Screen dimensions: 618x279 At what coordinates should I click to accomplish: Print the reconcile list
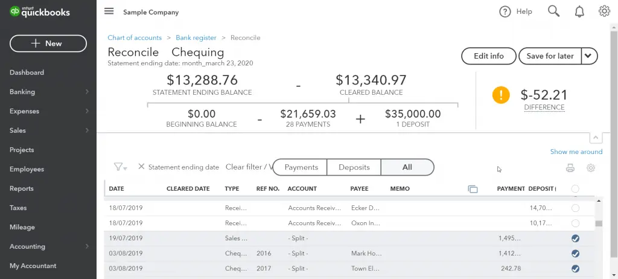point(570,168)
